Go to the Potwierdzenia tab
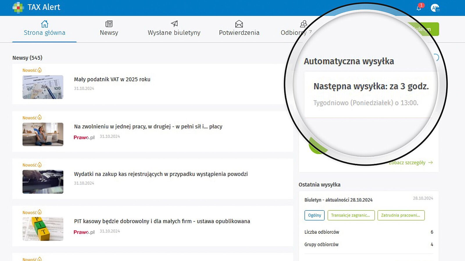The height and width of the screenshot is (261, 465). point(239,33)
